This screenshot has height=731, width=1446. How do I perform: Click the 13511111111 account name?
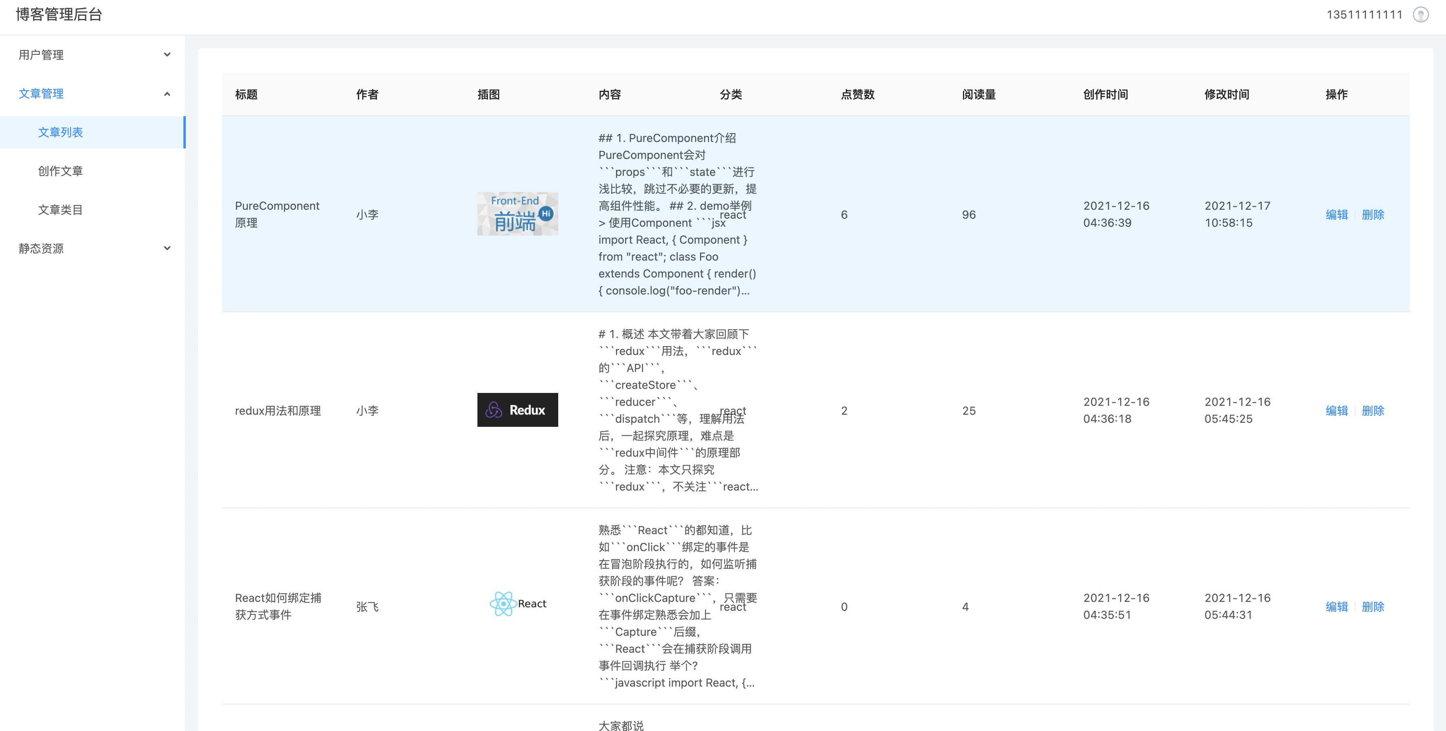coord(1364,15)
